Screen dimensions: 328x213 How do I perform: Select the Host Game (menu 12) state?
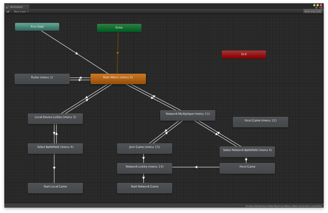pyautogui.click(x=260, y=122)
